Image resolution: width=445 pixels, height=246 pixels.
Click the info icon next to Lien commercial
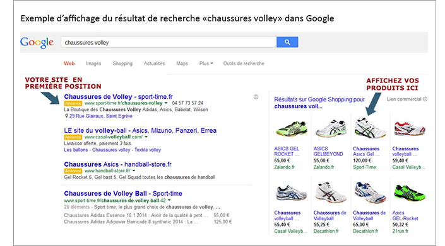(425, 99)
